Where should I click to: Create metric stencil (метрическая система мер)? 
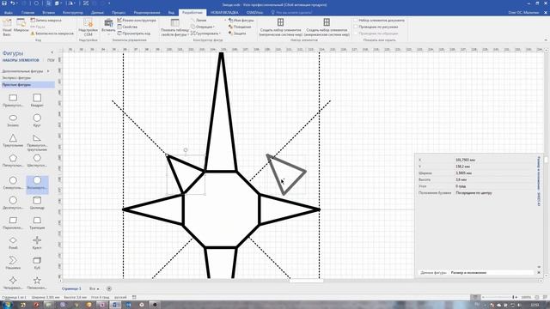click(280, 27)
